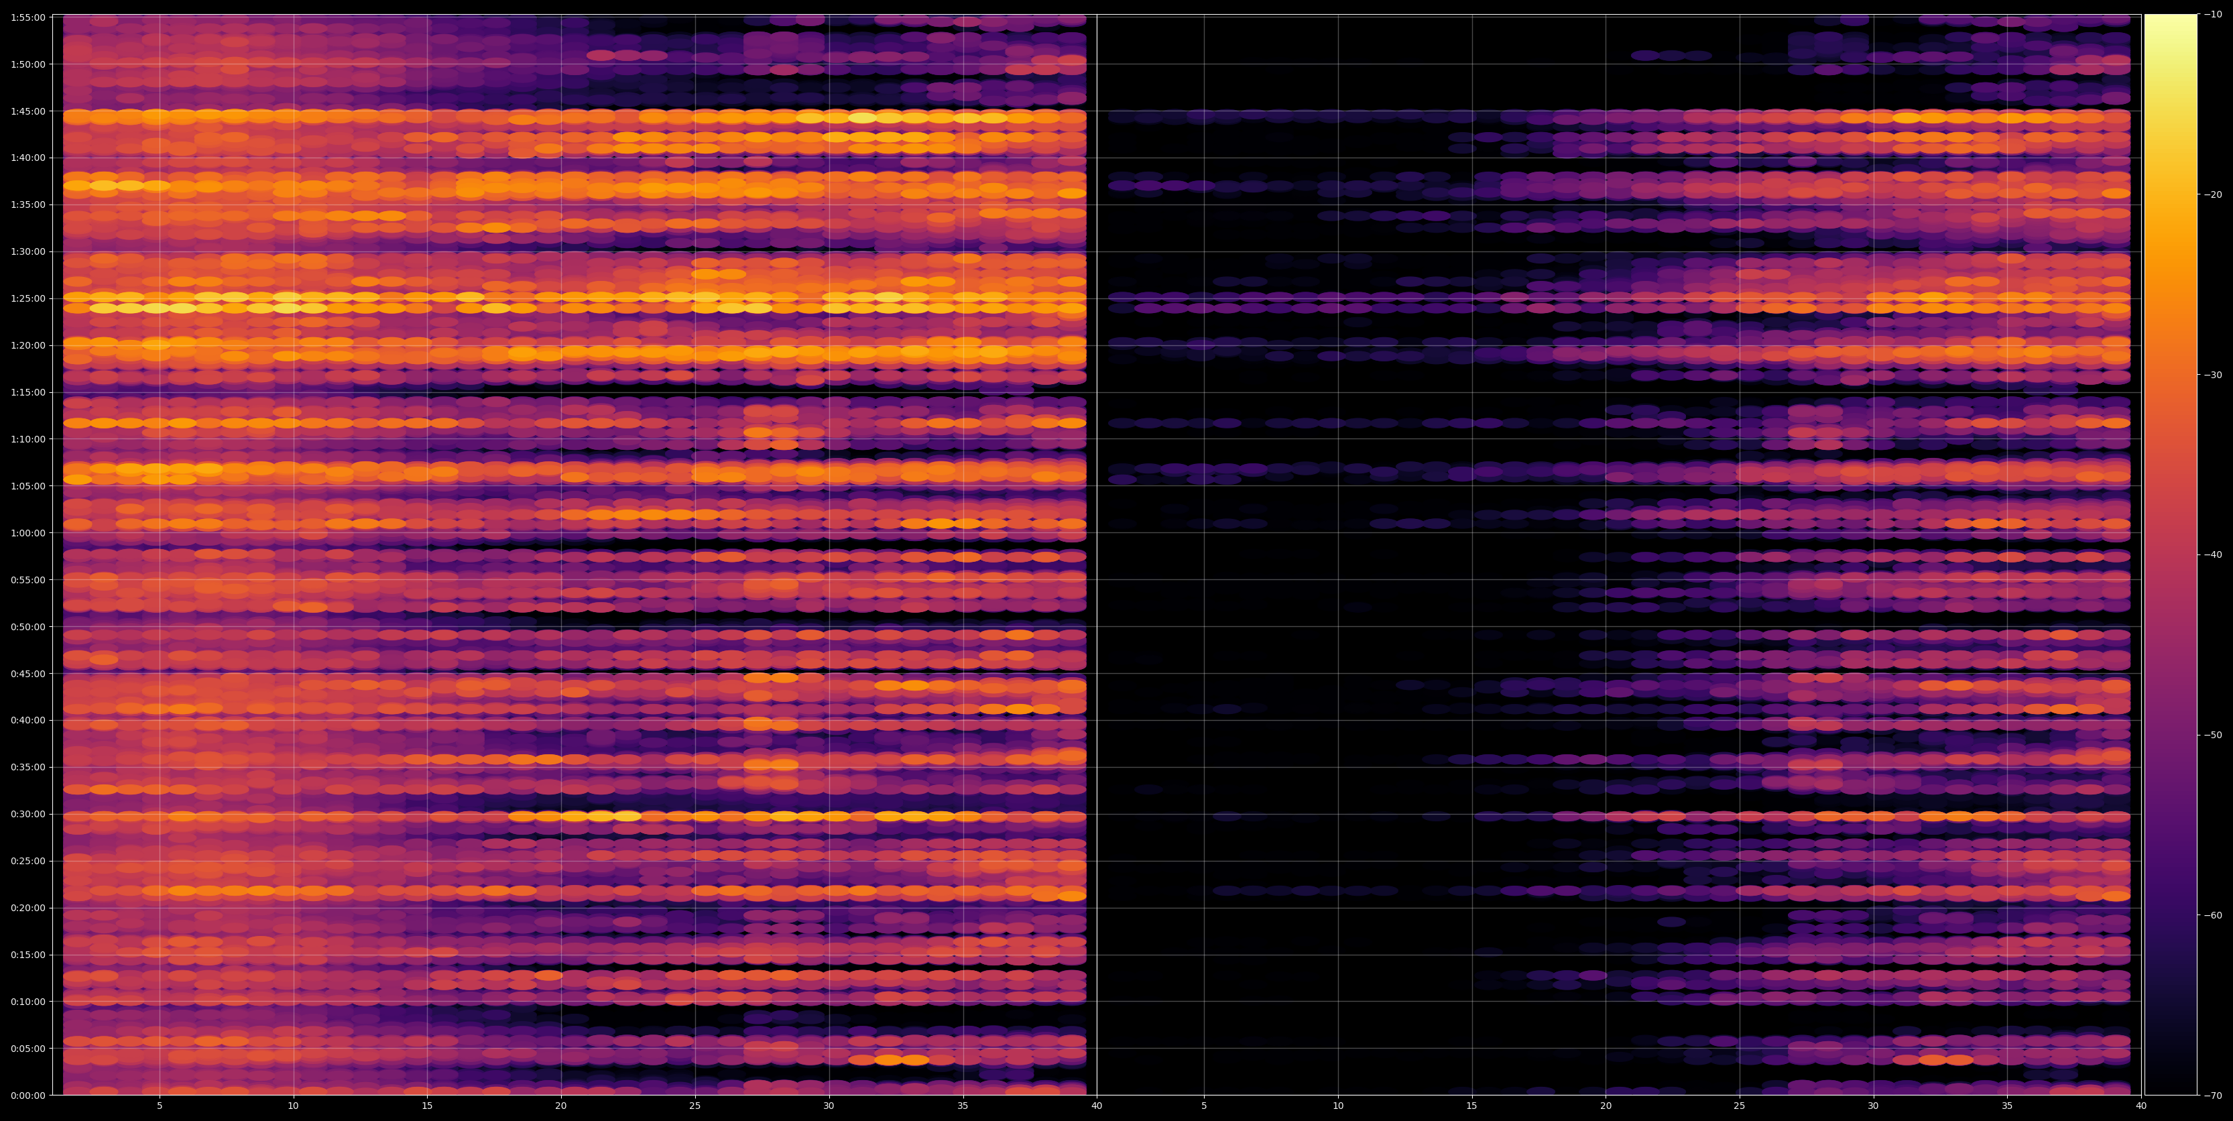2233x1121 pixels.
Task: Click right heatmap's x-axis tick label 35
Action: click(2008, 1106)
